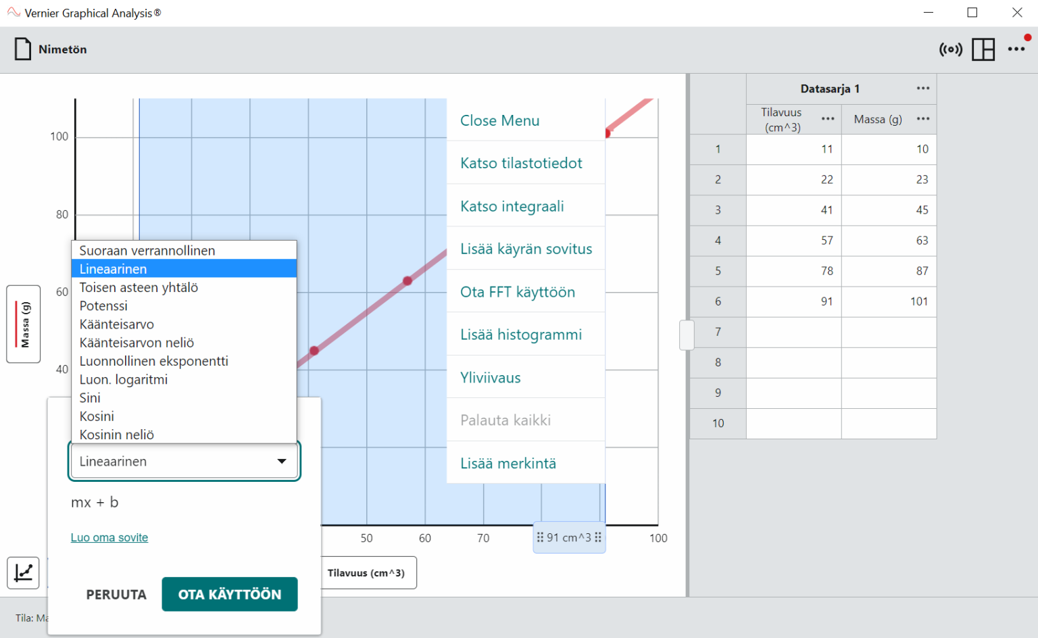Click the panel divider handle
1038x638 pixels.
click(687, 335)
